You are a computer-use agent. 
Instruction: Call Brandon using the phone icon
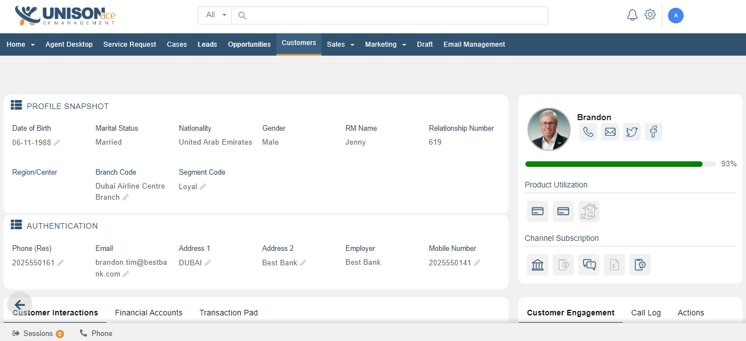tap(588, 132)
